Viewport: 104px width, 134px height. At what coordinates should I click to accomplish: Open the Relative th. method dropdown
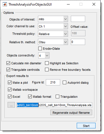pyautogui.click(x=53, y=42)
